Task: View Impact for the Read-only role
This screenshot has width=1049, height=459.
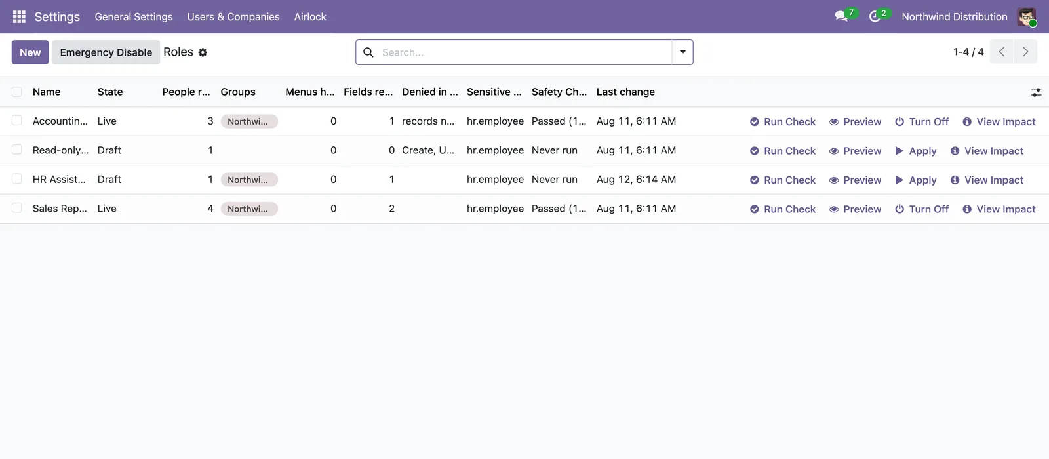Action: pos(987,151)
